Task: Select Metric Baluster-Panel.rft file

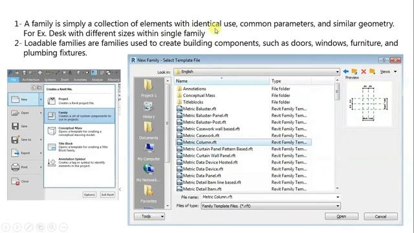Action: pyautogui.click(x=202, y=115)
